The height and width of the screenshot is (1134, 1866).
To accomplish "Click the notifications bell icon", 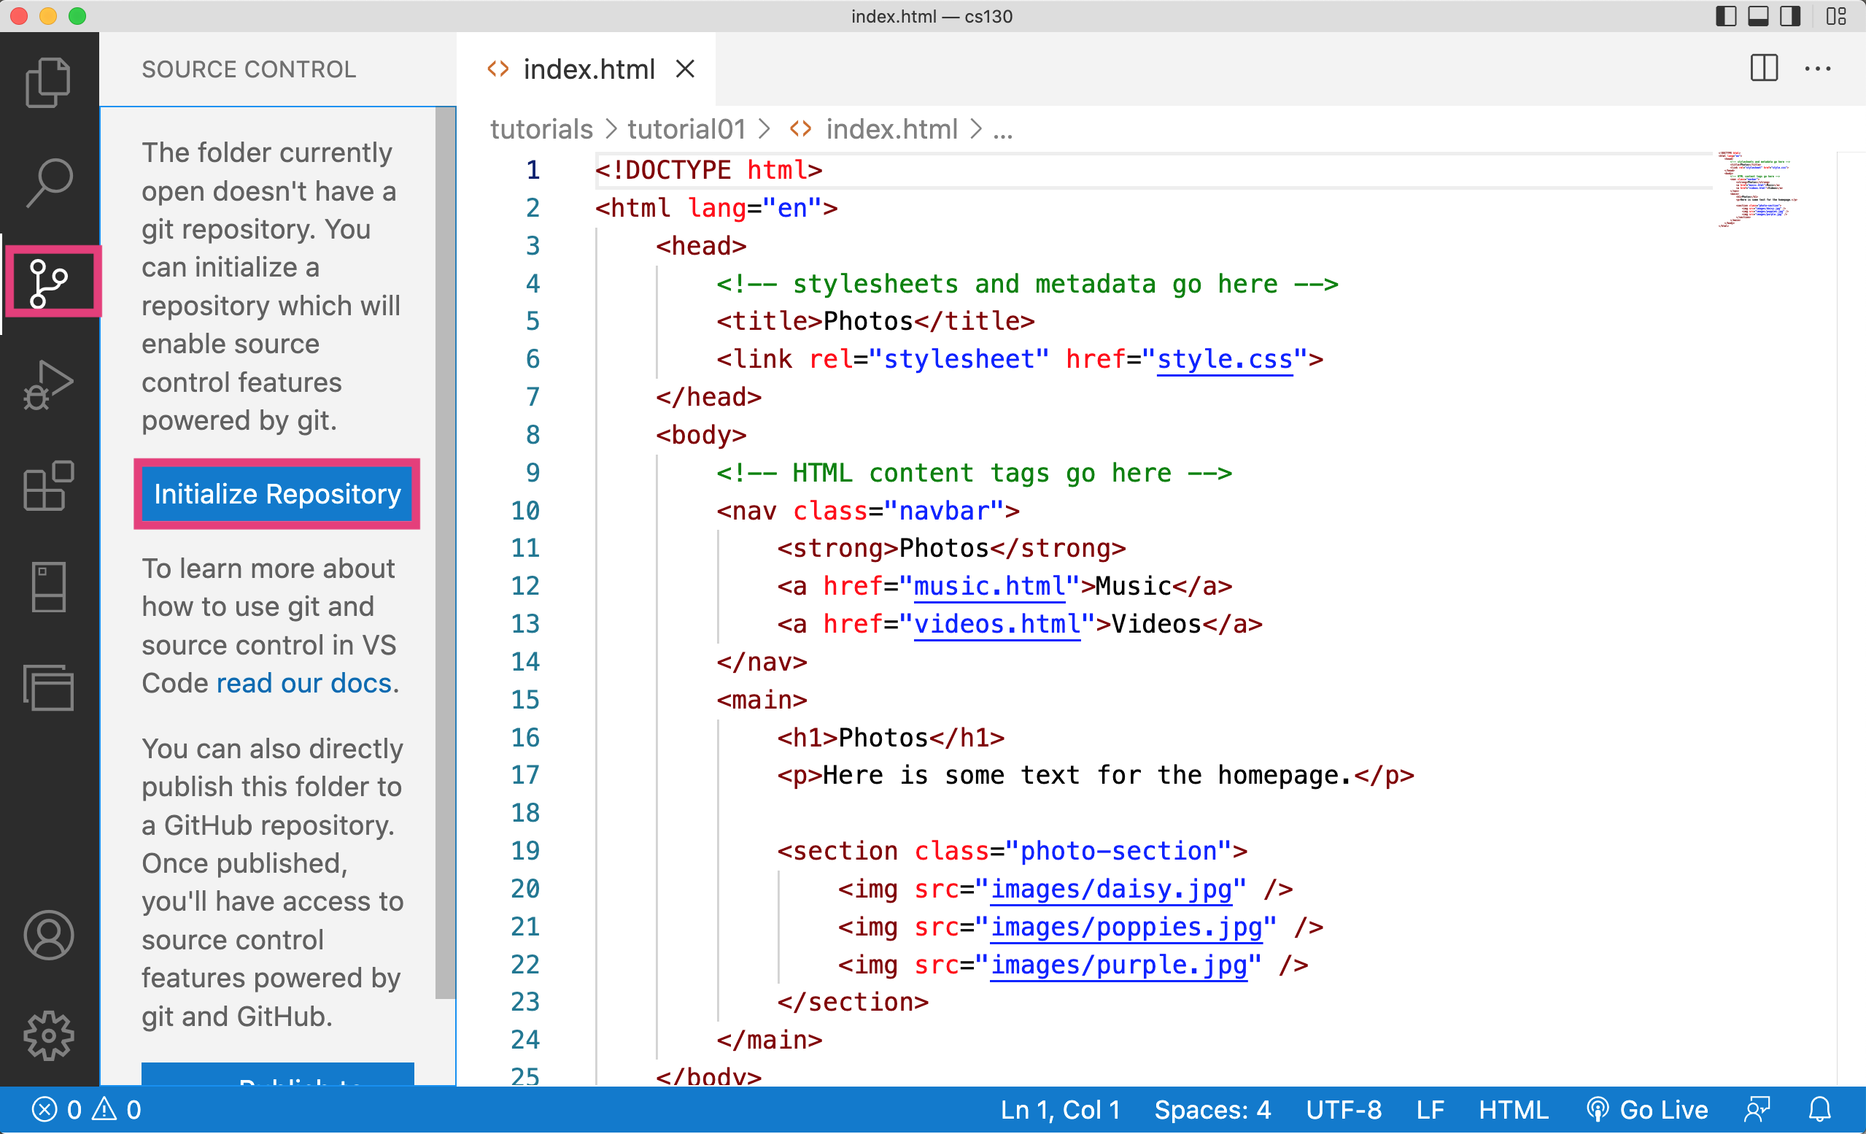I will point(1820,1110).
